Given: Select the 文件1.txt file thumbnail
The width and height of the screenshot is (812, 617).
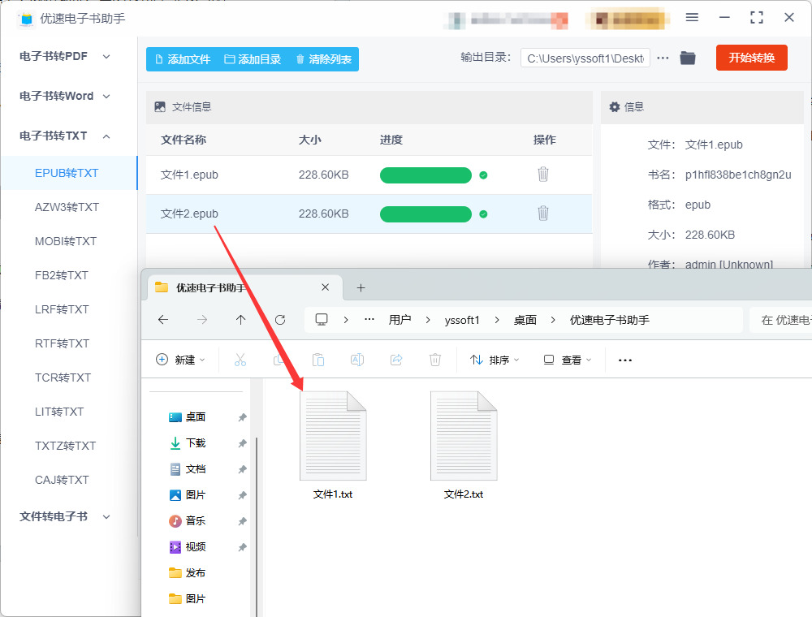Looking at the screenshot, I should click(x=333, y=436).
